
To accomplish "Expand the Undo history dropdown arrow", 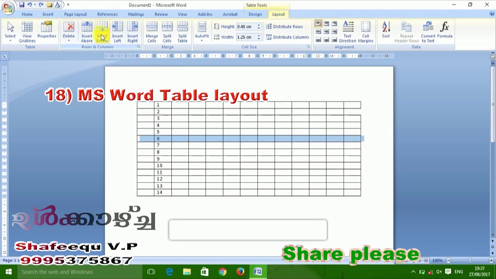I will [x=35, y=5].
